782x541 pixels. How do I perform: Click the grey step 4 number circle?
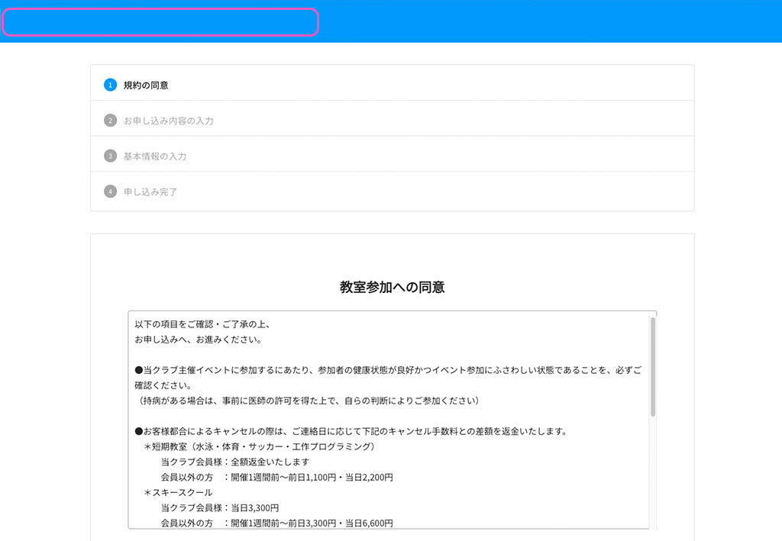point(110,192)
